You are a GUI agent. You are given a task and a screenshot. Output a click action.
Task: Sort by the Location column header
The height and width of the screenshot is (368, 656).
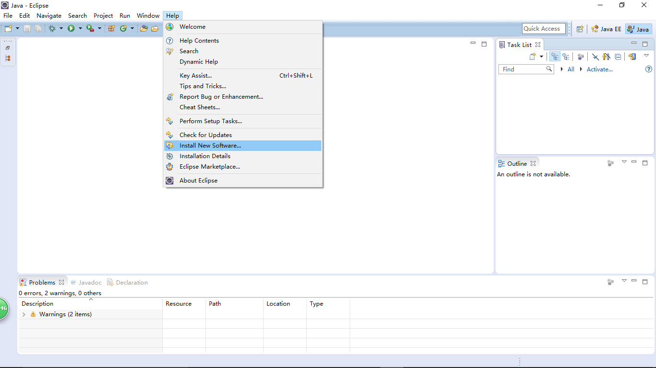click(x=285, y=304)
